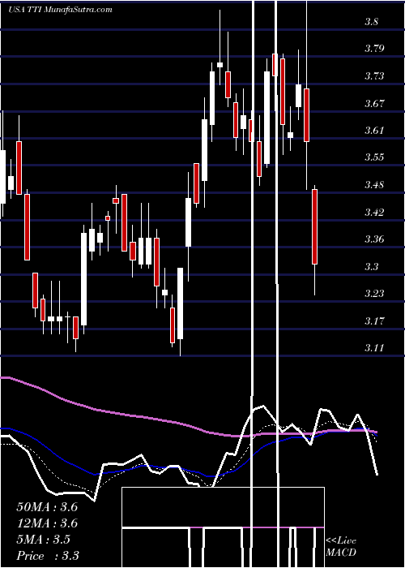The width and height of the screenshot is (405, 568).
Task: Click the 3.79 price axis label
Action: coord(374,49)
